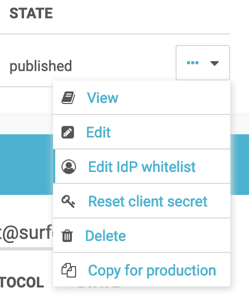This screenshot has width=249, height=300.
Task: Select View from the actions menu
Action: click(x=103, y=98)
